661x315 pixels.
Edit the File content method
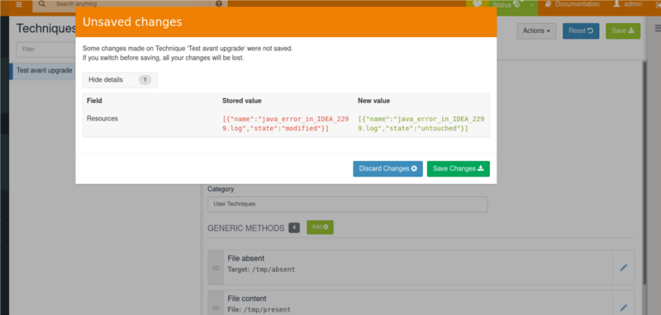click(624, 308)
